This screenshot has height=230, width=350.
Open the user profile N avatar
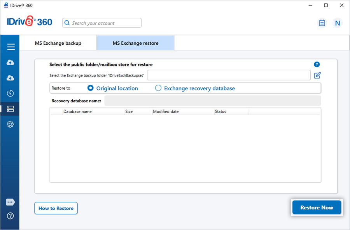pyautogui.click(x=338, y=23)
